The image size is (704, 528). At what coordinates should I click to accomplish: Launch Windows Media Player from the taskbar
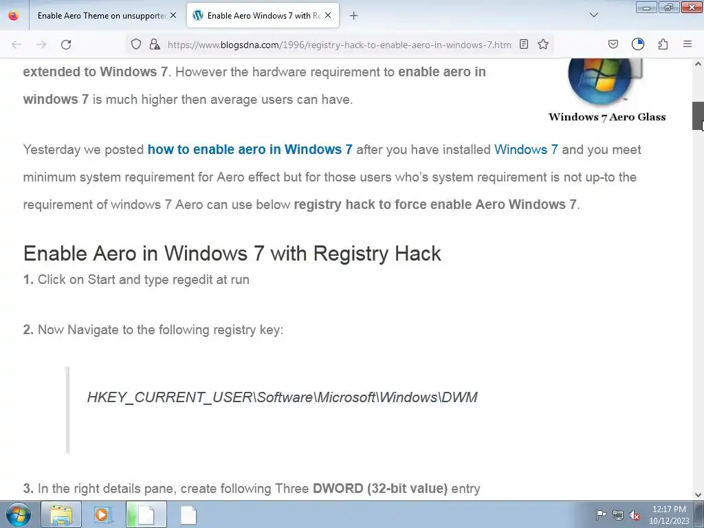(x=102, y=514)
